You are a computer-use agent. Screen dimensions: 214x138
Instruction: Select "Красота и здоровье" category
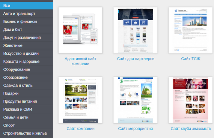(x=26, y=61)
